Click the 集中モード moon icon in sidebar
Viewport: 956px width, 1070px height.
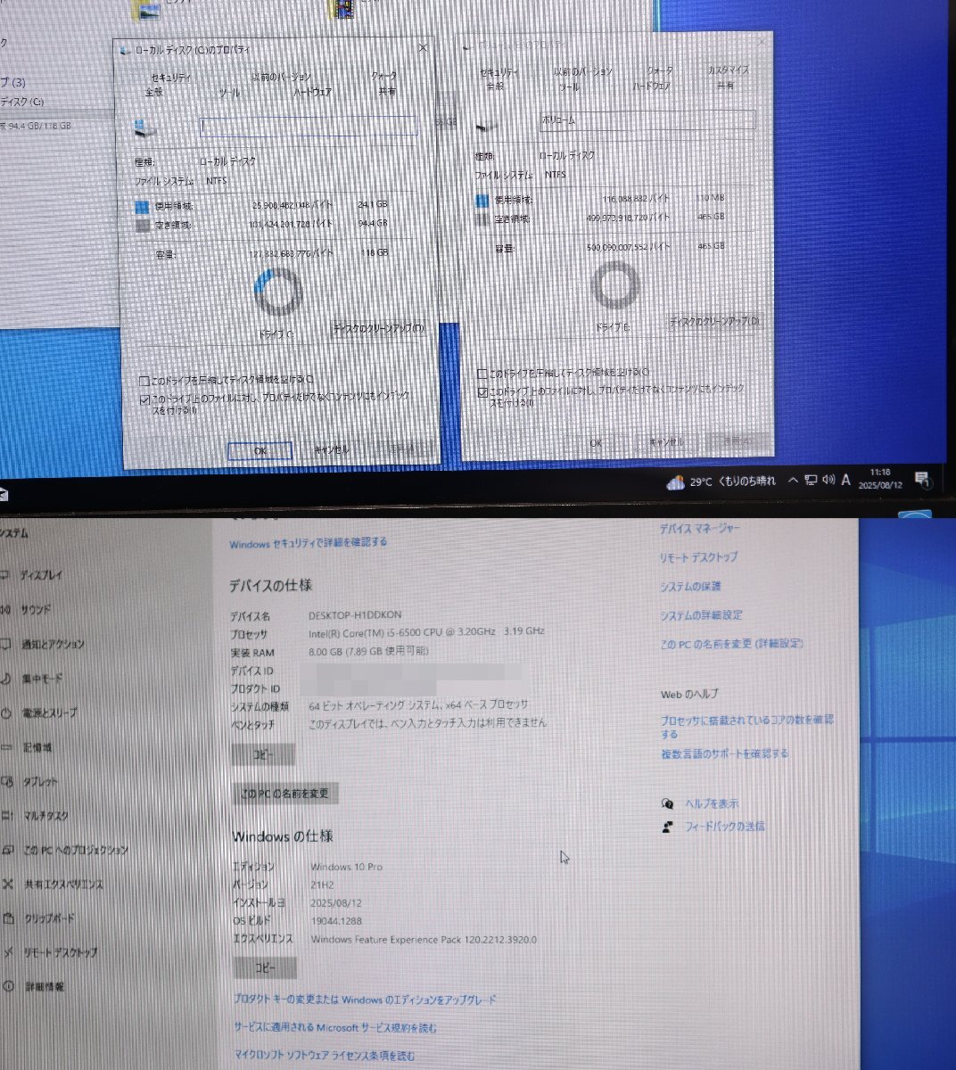click(6, 679)
